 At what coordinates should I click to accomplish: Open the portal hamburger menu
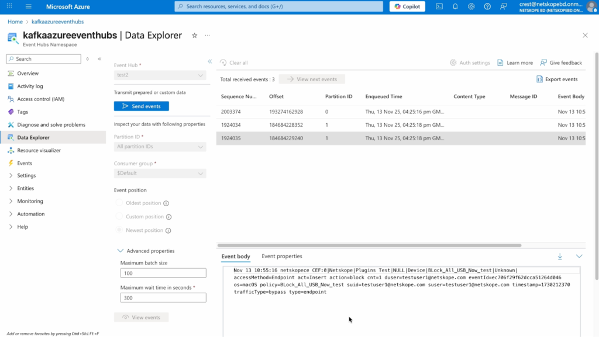click(x=28, y=6)
